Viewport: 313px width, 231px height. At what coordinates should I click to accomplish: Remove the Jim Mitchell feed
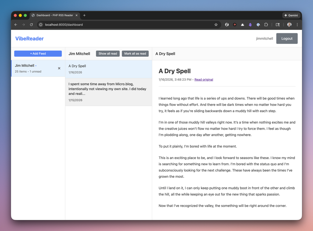(59, 68)
